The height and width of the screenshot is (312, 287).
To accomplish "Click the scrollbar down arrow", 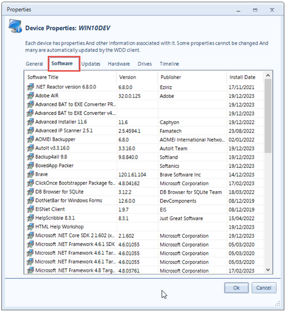I will coord(268,270).
